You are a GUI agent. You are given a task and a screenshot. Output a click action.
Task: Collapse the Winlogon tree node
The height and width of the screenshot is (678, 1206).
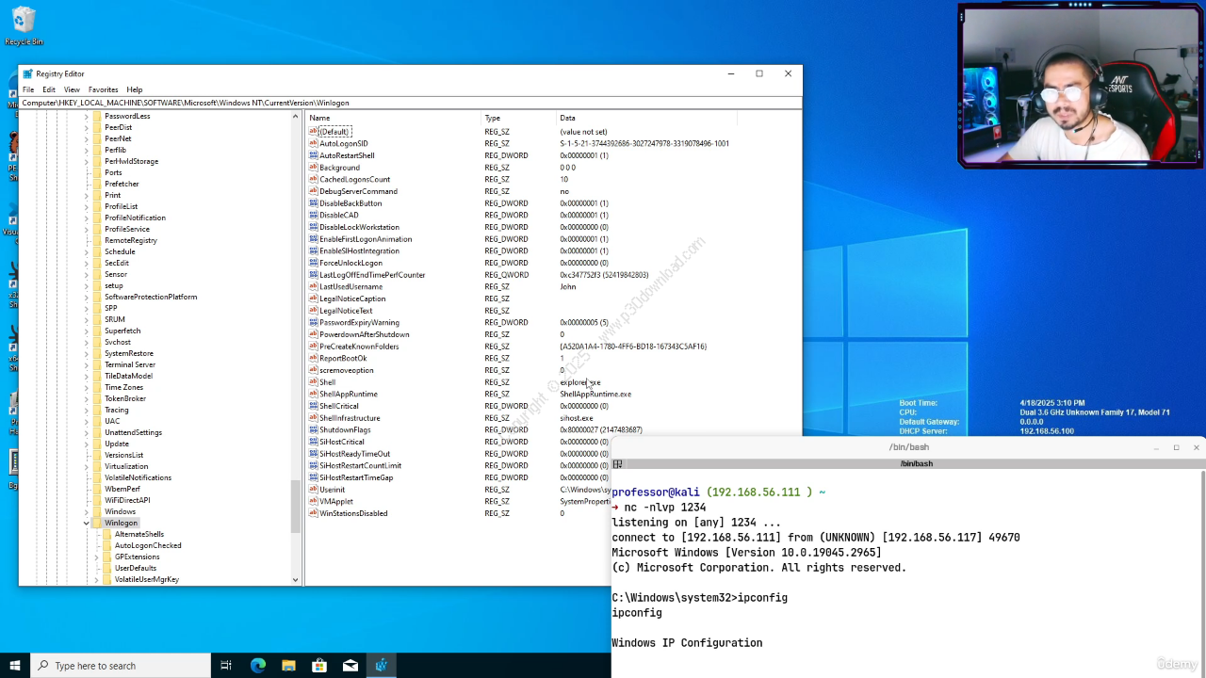click(x=86, y=523)
